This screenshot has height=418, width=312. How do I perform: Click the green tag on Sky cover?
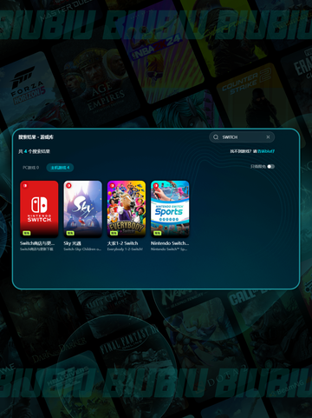(x=70, y=233)
